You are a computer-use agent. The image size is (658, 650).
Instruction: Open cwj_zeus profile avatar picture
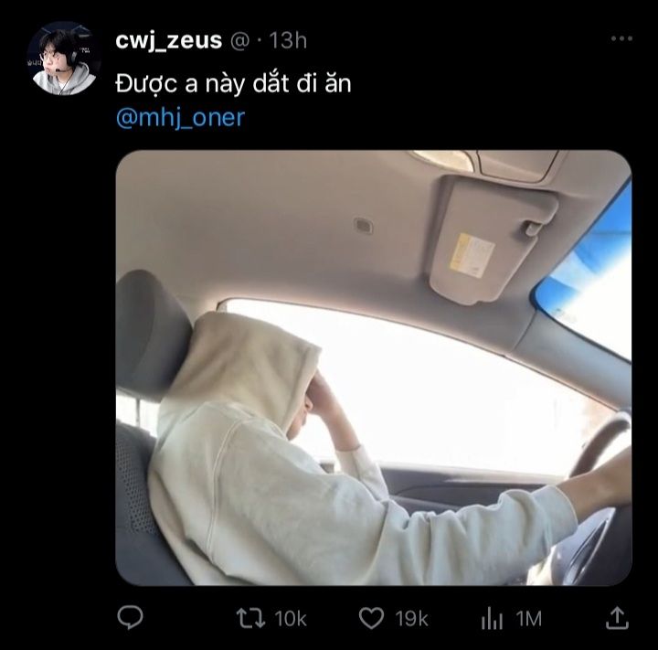(63, 59)
